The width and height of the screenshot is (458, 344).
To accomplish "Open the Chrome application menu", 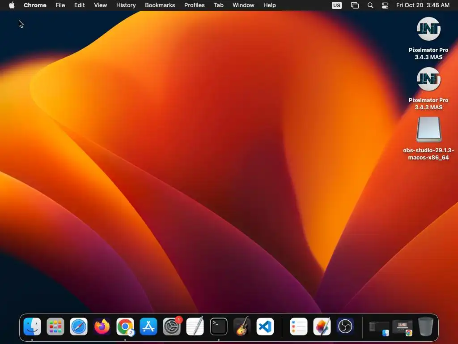I will coord(35,5).
